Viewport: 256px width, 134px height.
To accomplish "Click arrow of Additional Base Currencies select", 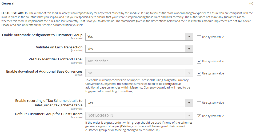I will [x=189, y=73].
